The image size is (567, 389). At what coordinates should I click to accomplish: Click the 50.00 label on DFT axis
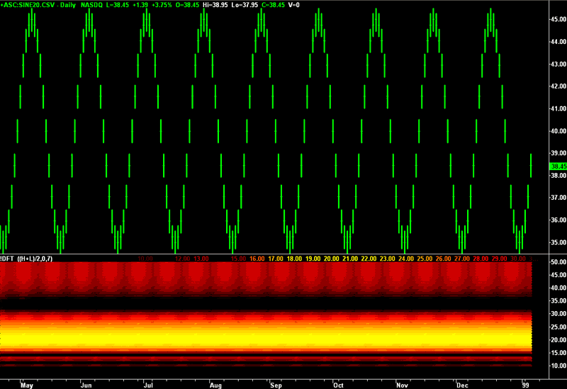pyautogui.click(x=558, y=262)
